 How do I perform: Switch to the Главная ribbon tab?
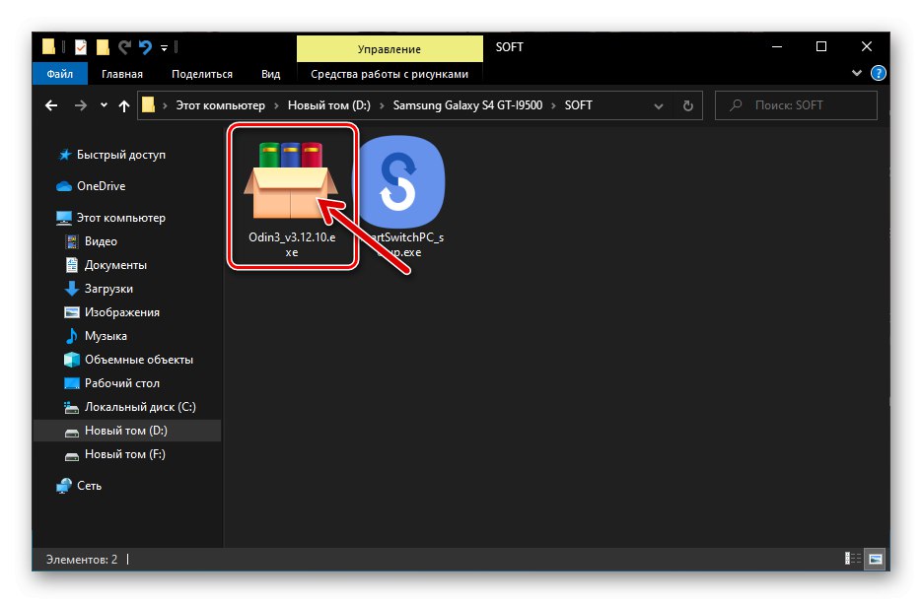121,74
